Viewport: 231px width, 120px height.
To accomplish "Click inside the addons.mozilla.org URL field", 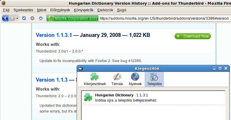I will point(163,18).
